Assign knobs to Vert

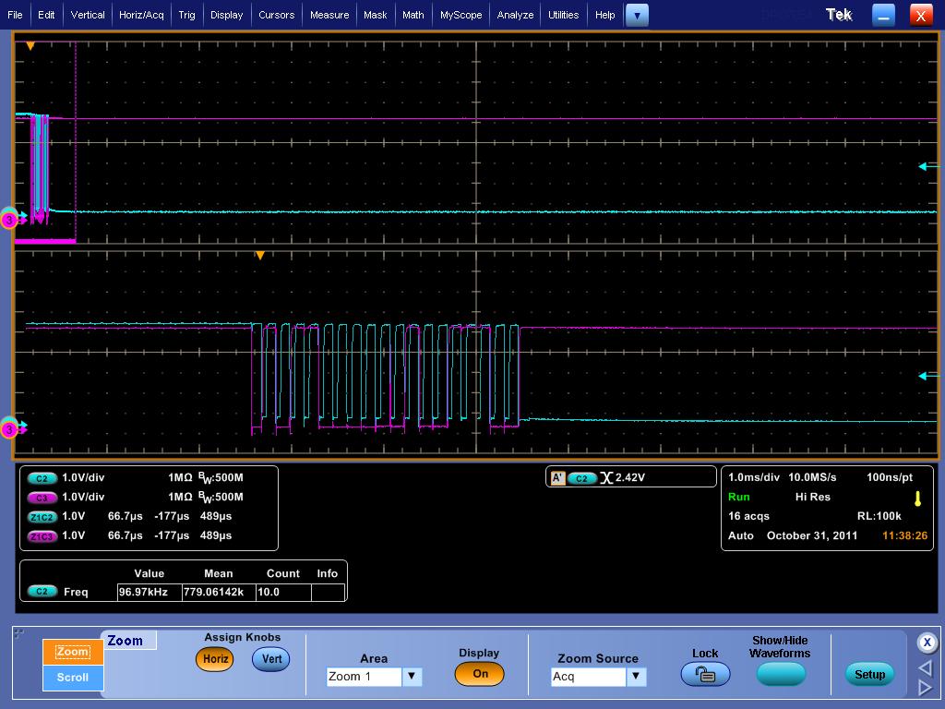tap(270, 659)
